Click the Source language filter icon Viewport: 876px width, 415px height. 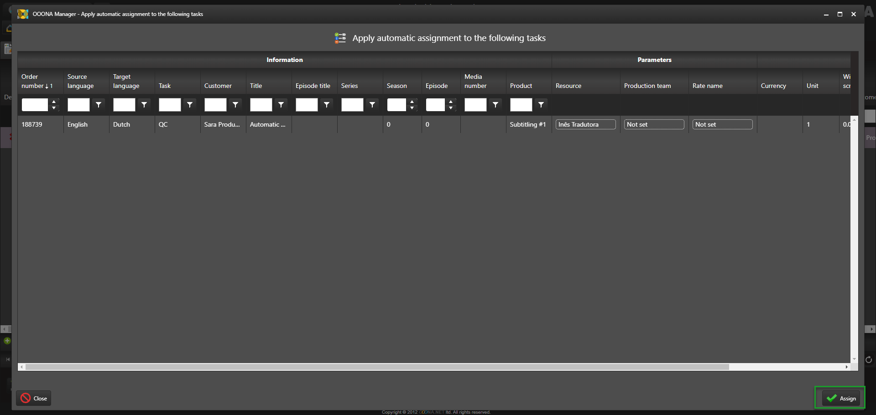coord(99,105)
